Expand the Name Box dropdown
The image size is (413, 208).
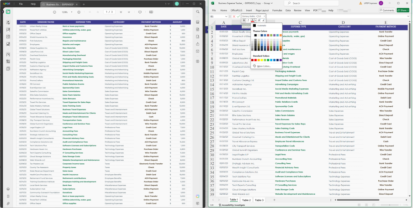point(226,16)
